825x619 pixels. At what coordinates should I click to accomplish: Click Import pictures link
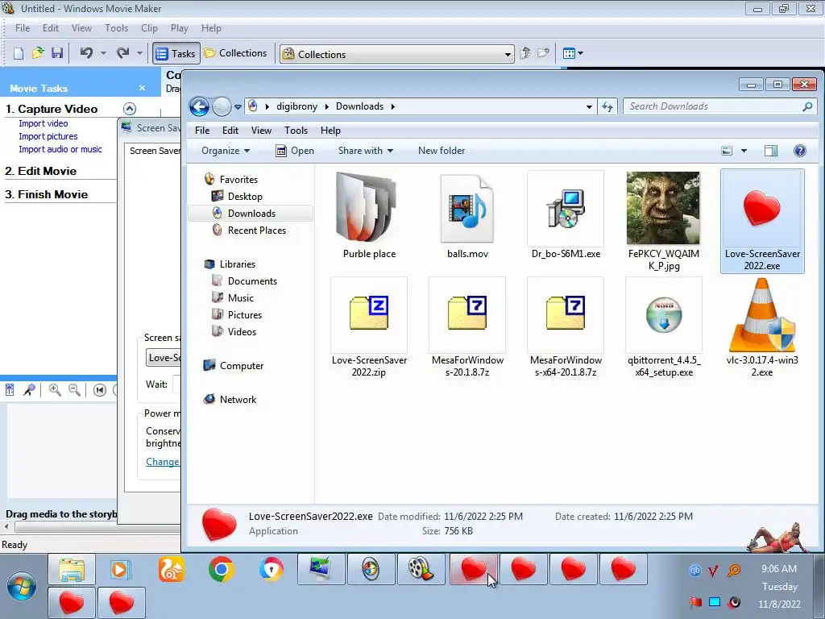point(48,136)
